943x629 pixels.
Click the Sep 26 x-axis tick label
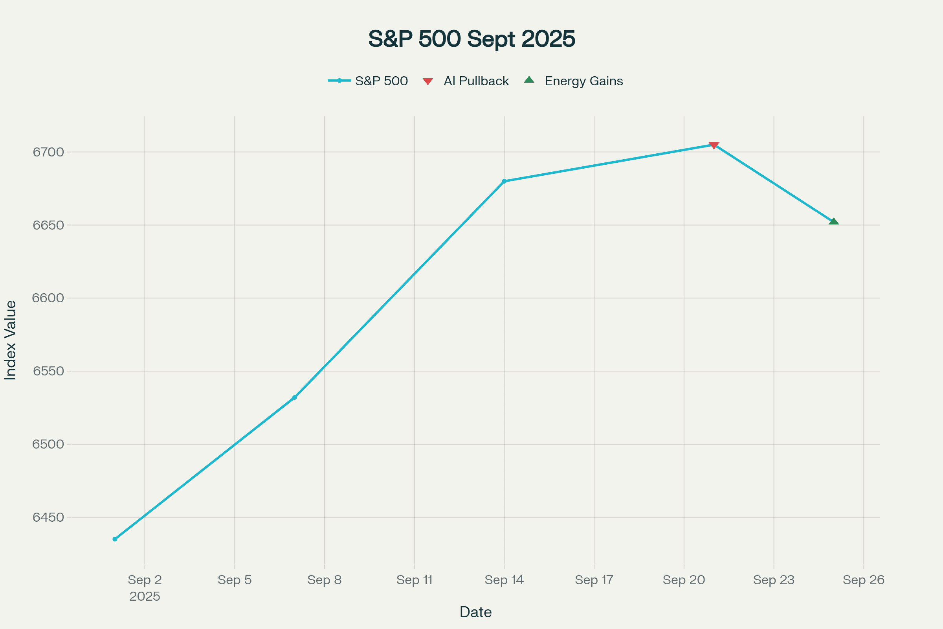click(x=864, y=580)
